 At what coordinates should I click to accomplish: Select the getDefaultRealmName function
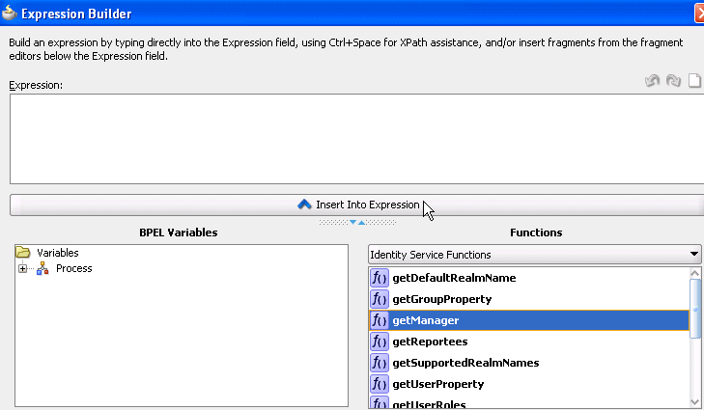(x=529, y=278)
